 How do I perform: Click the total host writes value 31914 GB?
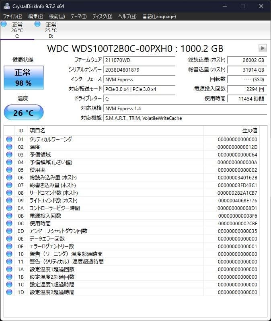point(247,70)
